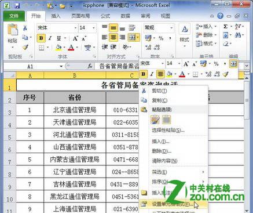Toggle bottom align in ribbon alignment group
Screen dimensions: 253x213
pos(122,28)
